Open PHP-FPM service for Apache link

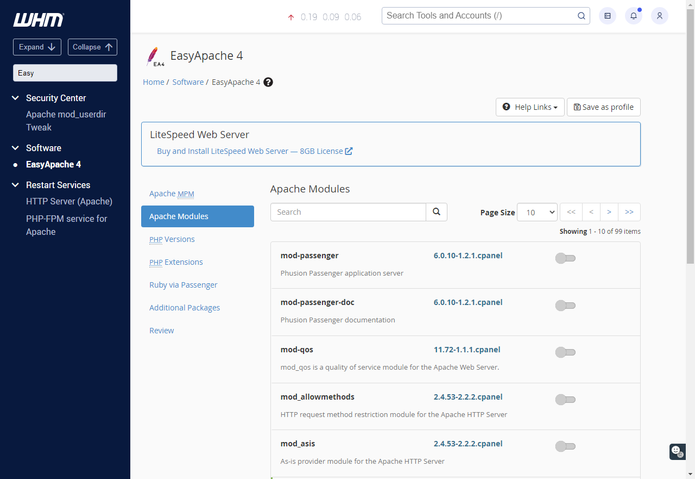[x=67, y=225]
